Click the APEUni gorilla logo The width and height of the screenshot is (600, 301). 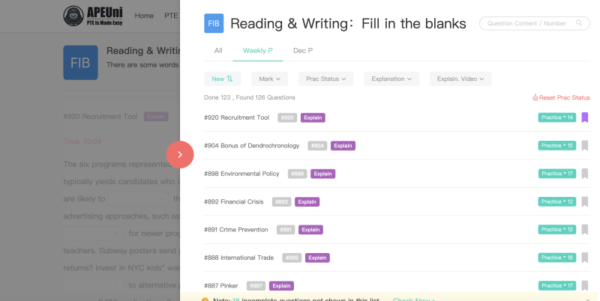[x=73, y=16]
